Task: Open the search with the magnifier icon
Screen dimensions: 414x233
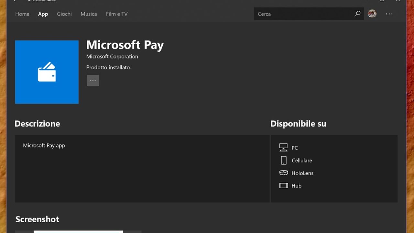Action: point(357,14)
